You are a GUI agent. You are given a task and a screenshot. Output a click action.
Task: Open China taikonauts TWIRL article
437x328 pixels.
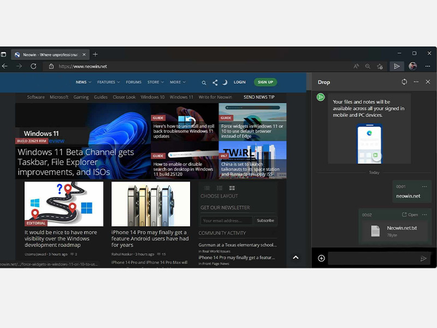pyautogui.click(x=250, y=169)
